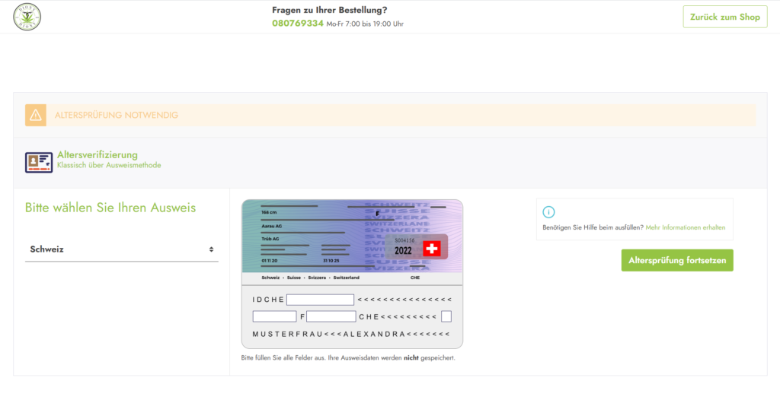
Task: Focus the small check digit box after CHE
Action: [446, 316]
